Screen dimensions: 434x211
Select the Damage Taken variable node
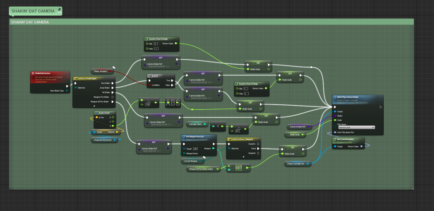197,124
